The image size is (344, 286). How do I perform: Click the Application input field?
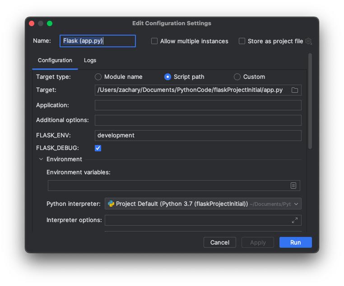(198, 105)
